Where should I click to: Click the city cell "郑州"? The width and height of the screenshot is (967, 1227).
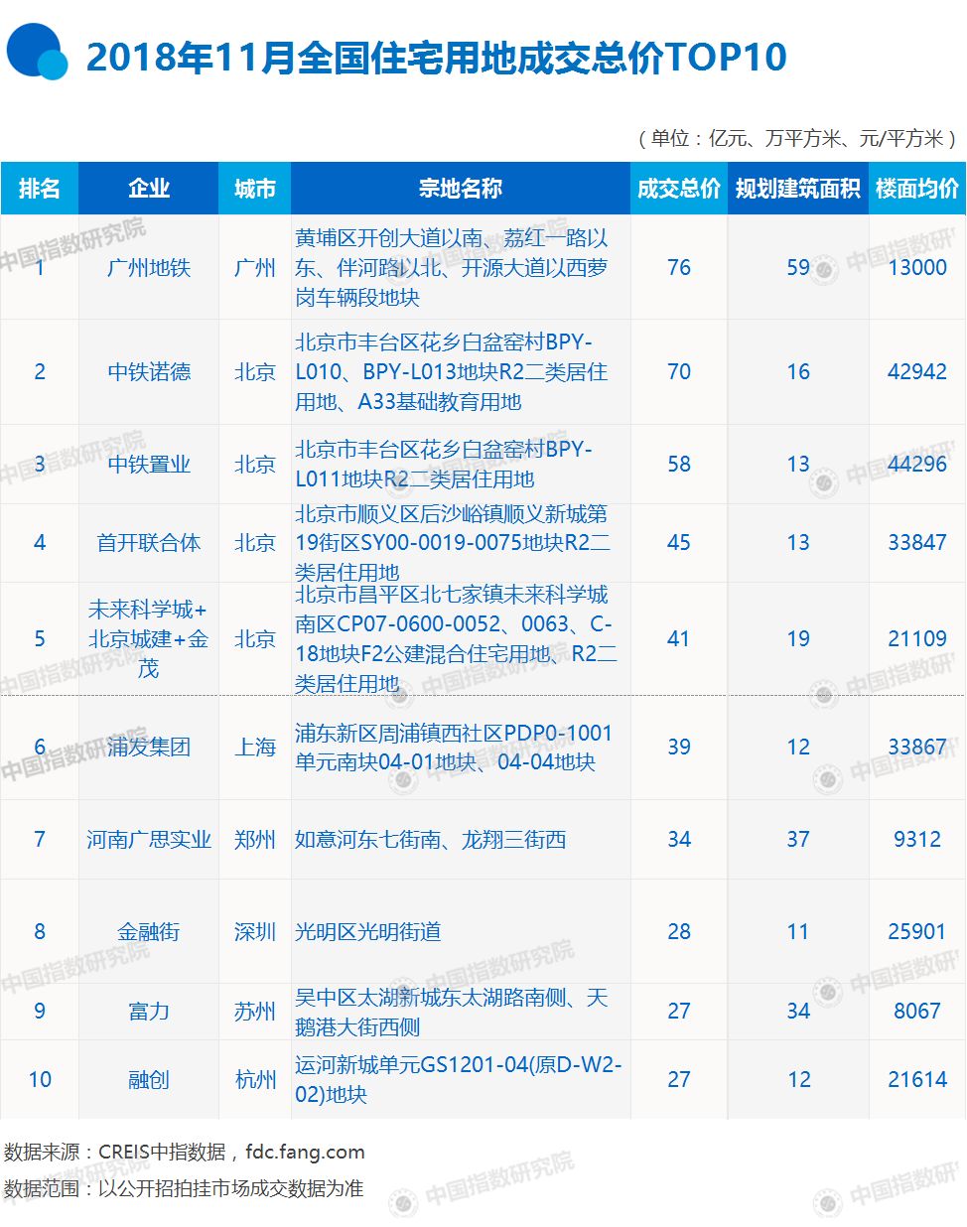[255, 840]
